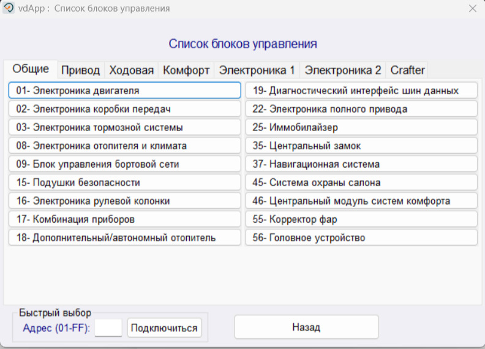The height and width of the screenshot is (349, 485).
Task: Select the Комфорт tab
Action: (186, 70)
